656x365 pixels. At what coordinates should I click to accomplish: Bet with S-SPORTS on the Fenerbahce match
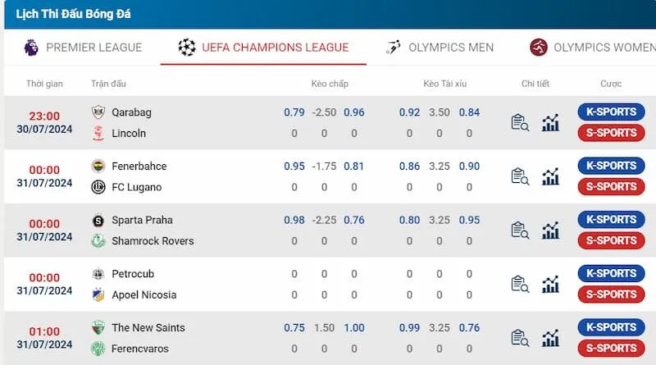(x=611, y=187)
